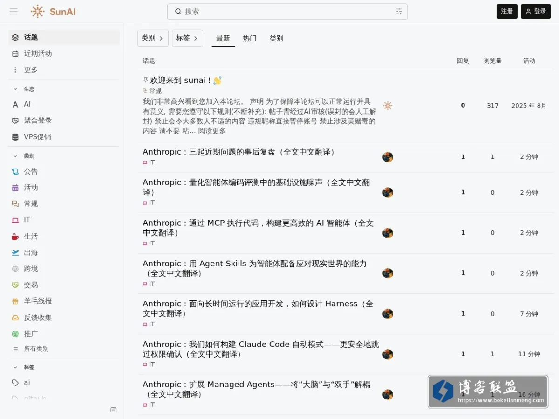Click the 登录 button

click(536, 11)
